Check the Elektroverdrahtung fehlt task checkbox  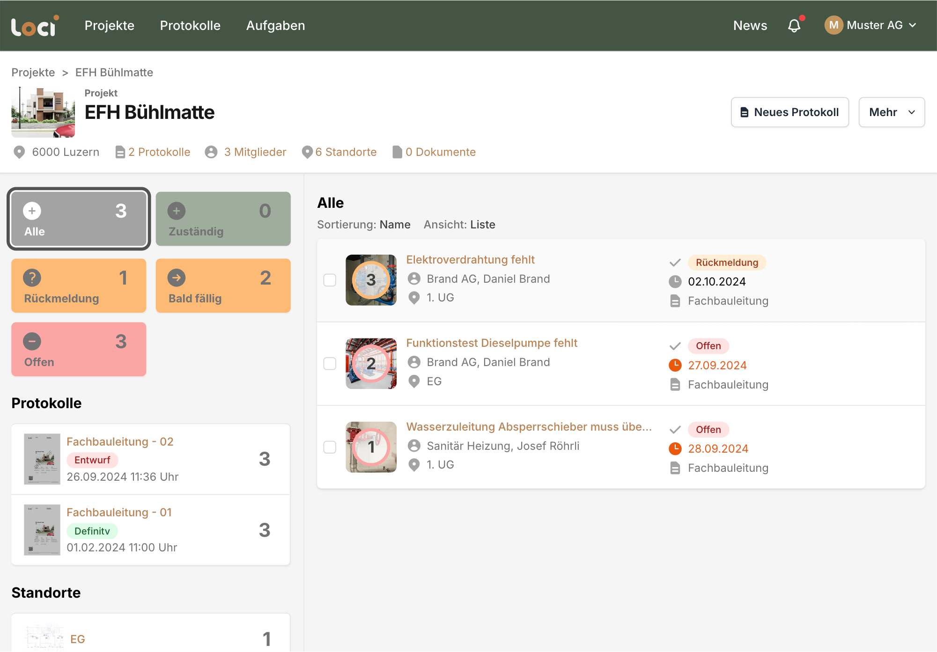pyautogui.click(x=330, y=280)
